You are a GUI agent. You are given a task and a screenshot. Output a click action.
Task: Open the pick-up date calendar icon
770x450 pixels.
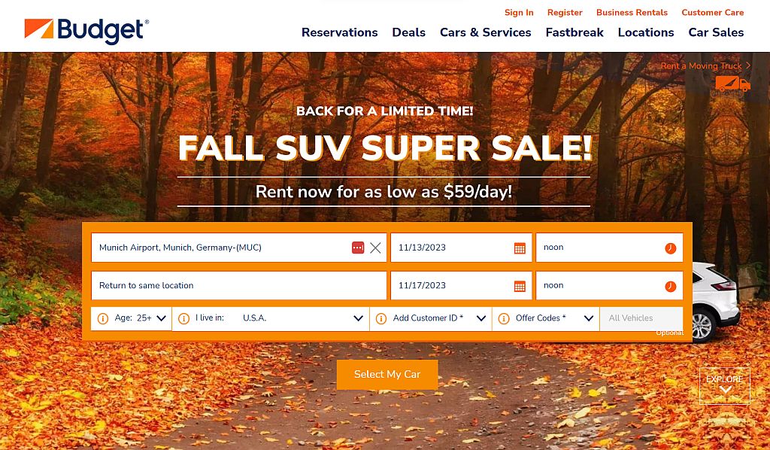pyautogui.click(x=520, y=248)
